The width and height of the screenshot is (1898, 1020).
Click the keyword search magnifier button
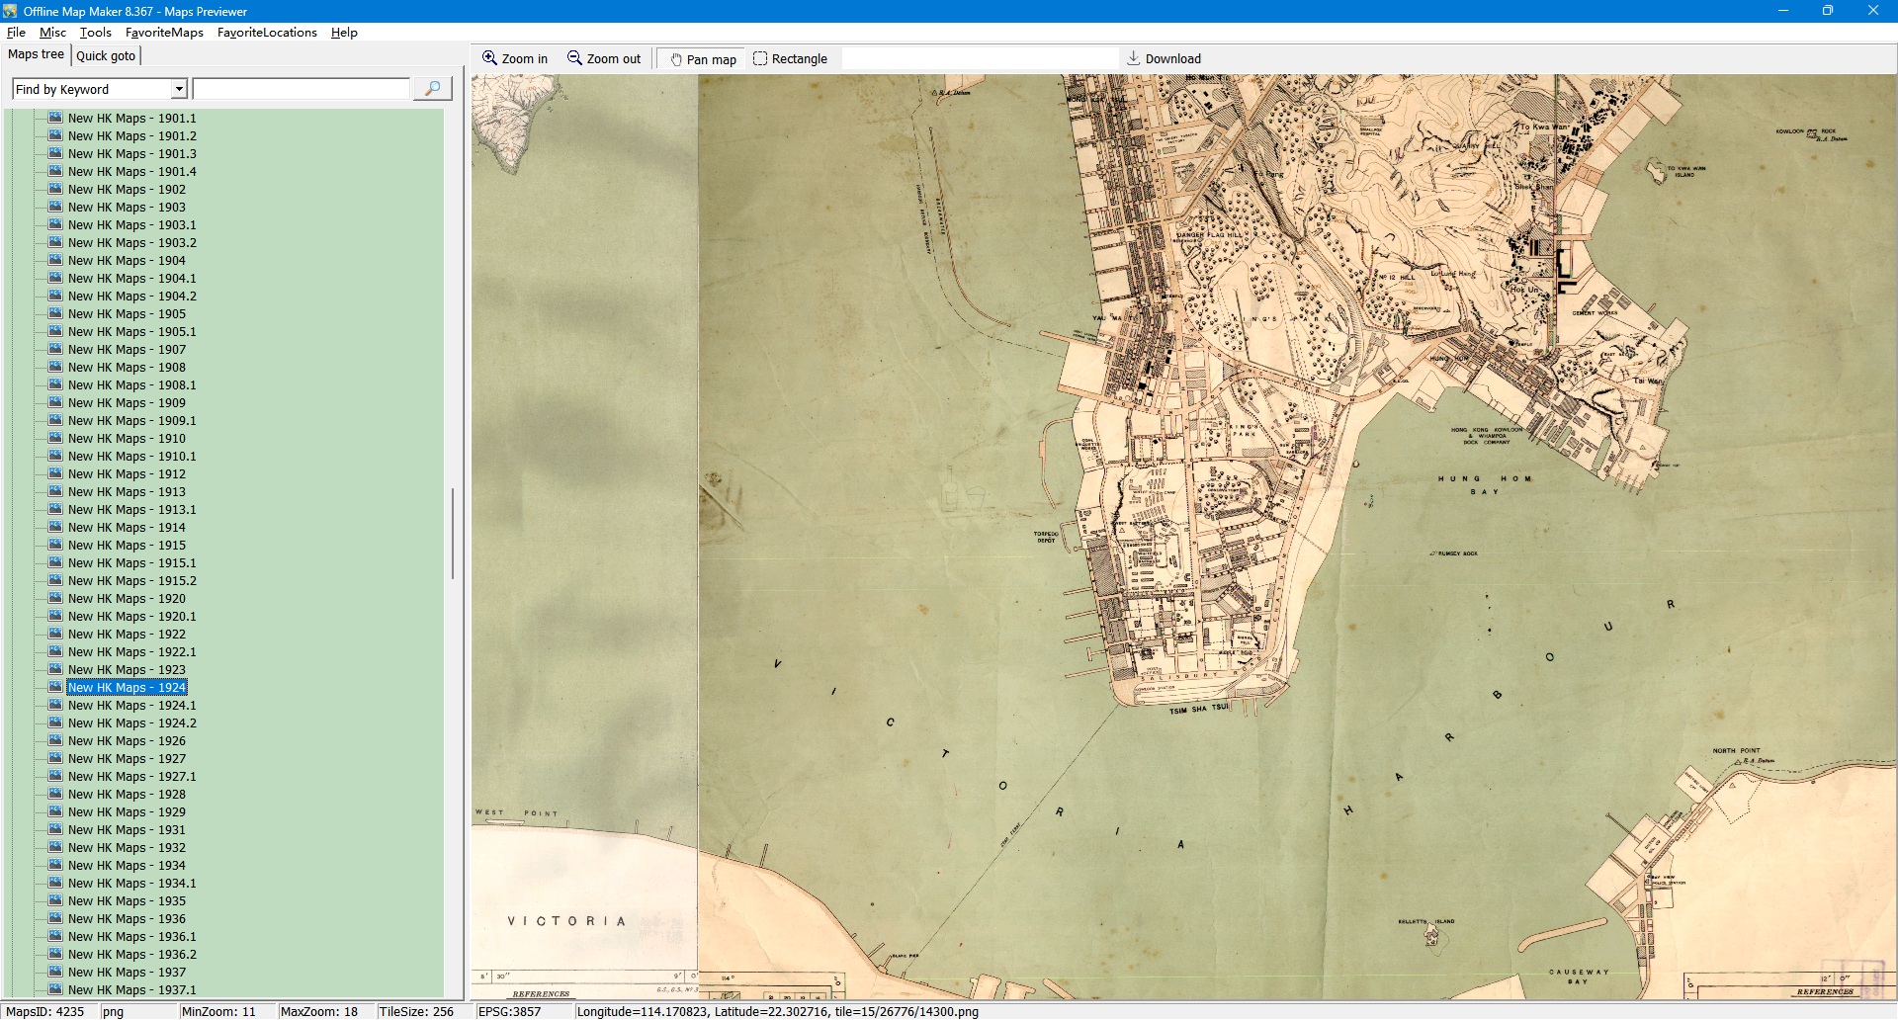click(x=432, y=89)
